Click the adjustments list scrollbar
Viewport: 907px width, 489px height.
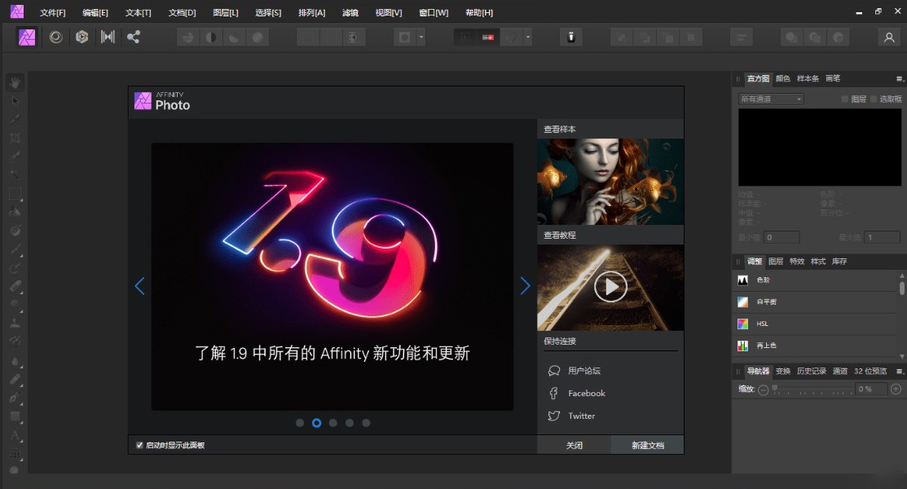click(x=902, y=288)
